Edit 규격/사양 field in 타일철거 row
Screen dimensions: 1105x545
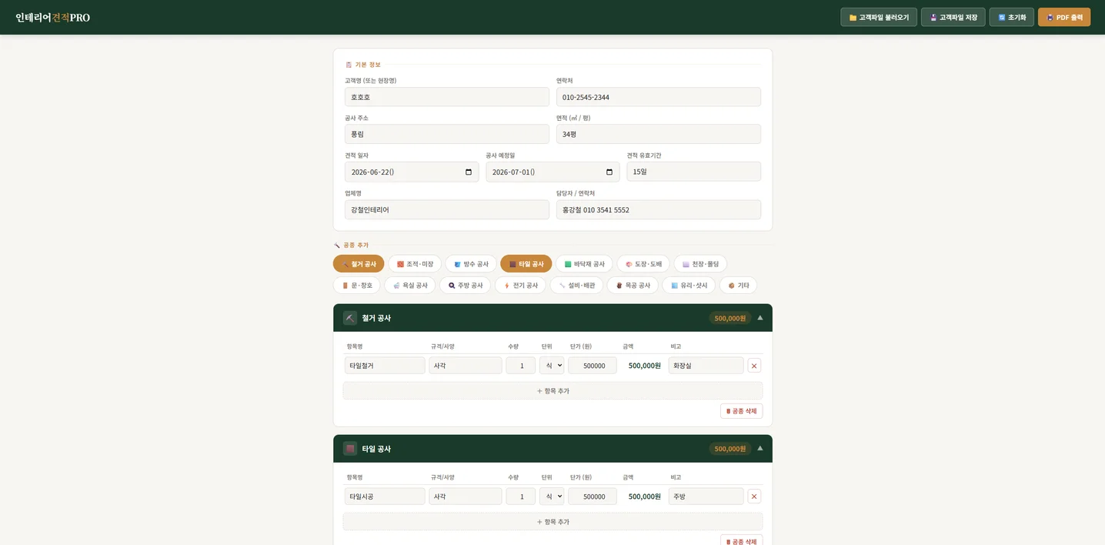click(x=466, y=366)
